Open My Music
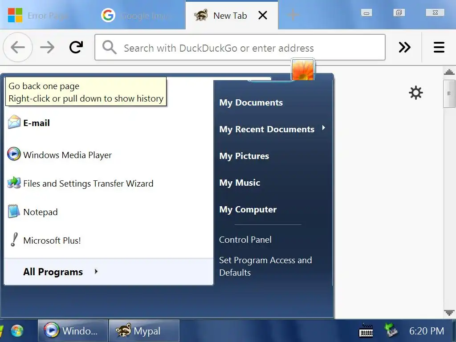This screenshot has width=456, height=342. pyautogui.click(x=240, y=183)
